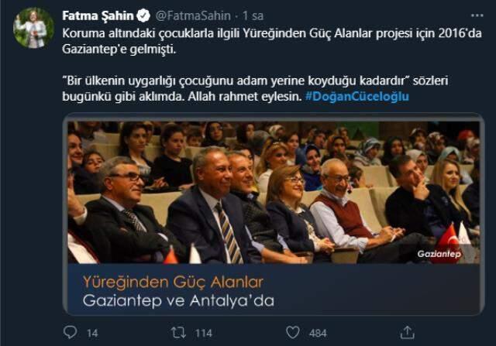Open the @FatmaSahin handle link
The image size is (496, 346).
[x=193, y=15]
